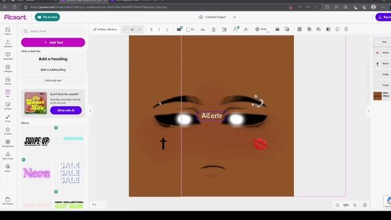Duplicate the selected text layer

point(337,29)
